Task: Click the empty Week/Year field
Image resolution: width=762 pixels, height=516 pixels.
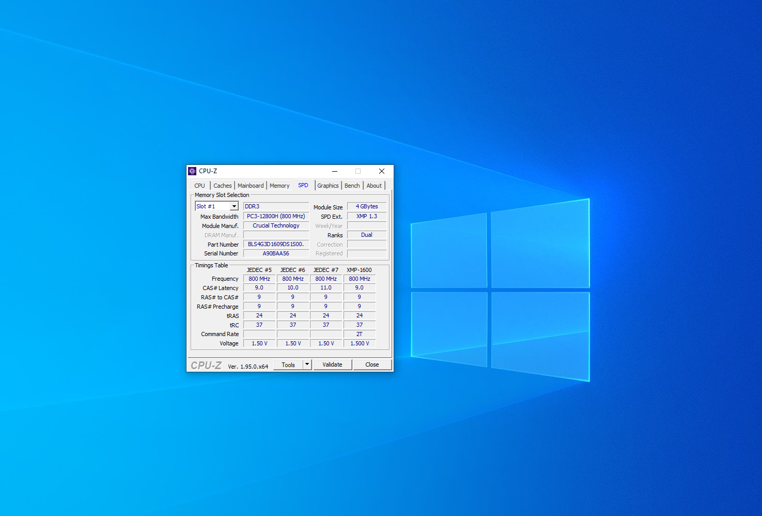Action: tap(367, 225)
